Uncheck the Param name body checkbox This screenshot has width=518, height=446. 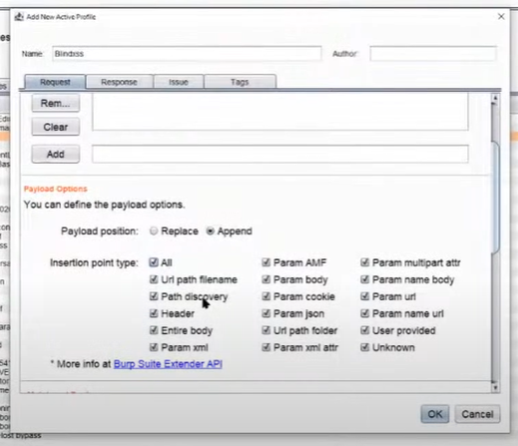(365, 279)
